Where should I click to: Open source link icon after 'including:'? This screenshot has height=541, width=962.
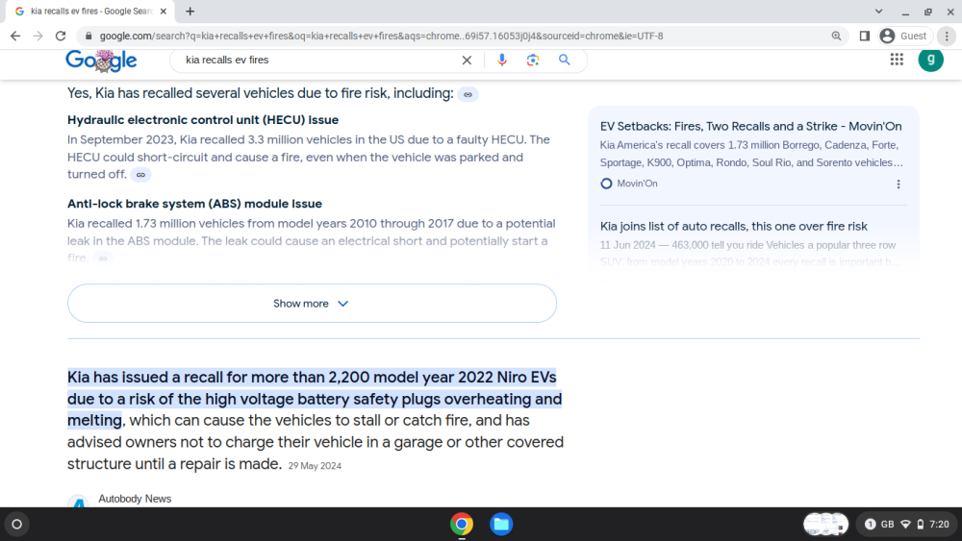468,94
